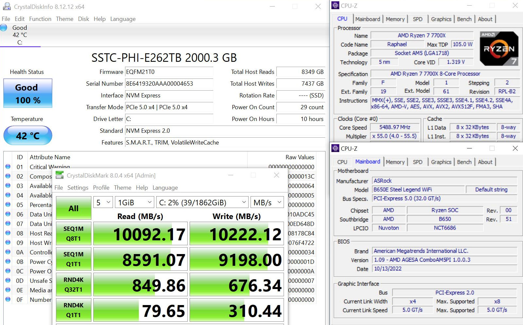Click the Ryzen 7 logo in CPU-Z
The width and height of the screenshot is (523, 325).
tap(499, 48)
